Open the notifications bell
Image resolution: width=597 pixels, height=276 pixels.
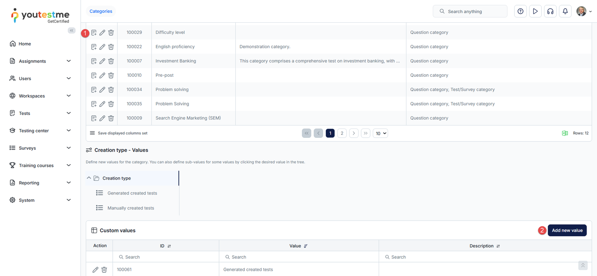click(565, 12)
